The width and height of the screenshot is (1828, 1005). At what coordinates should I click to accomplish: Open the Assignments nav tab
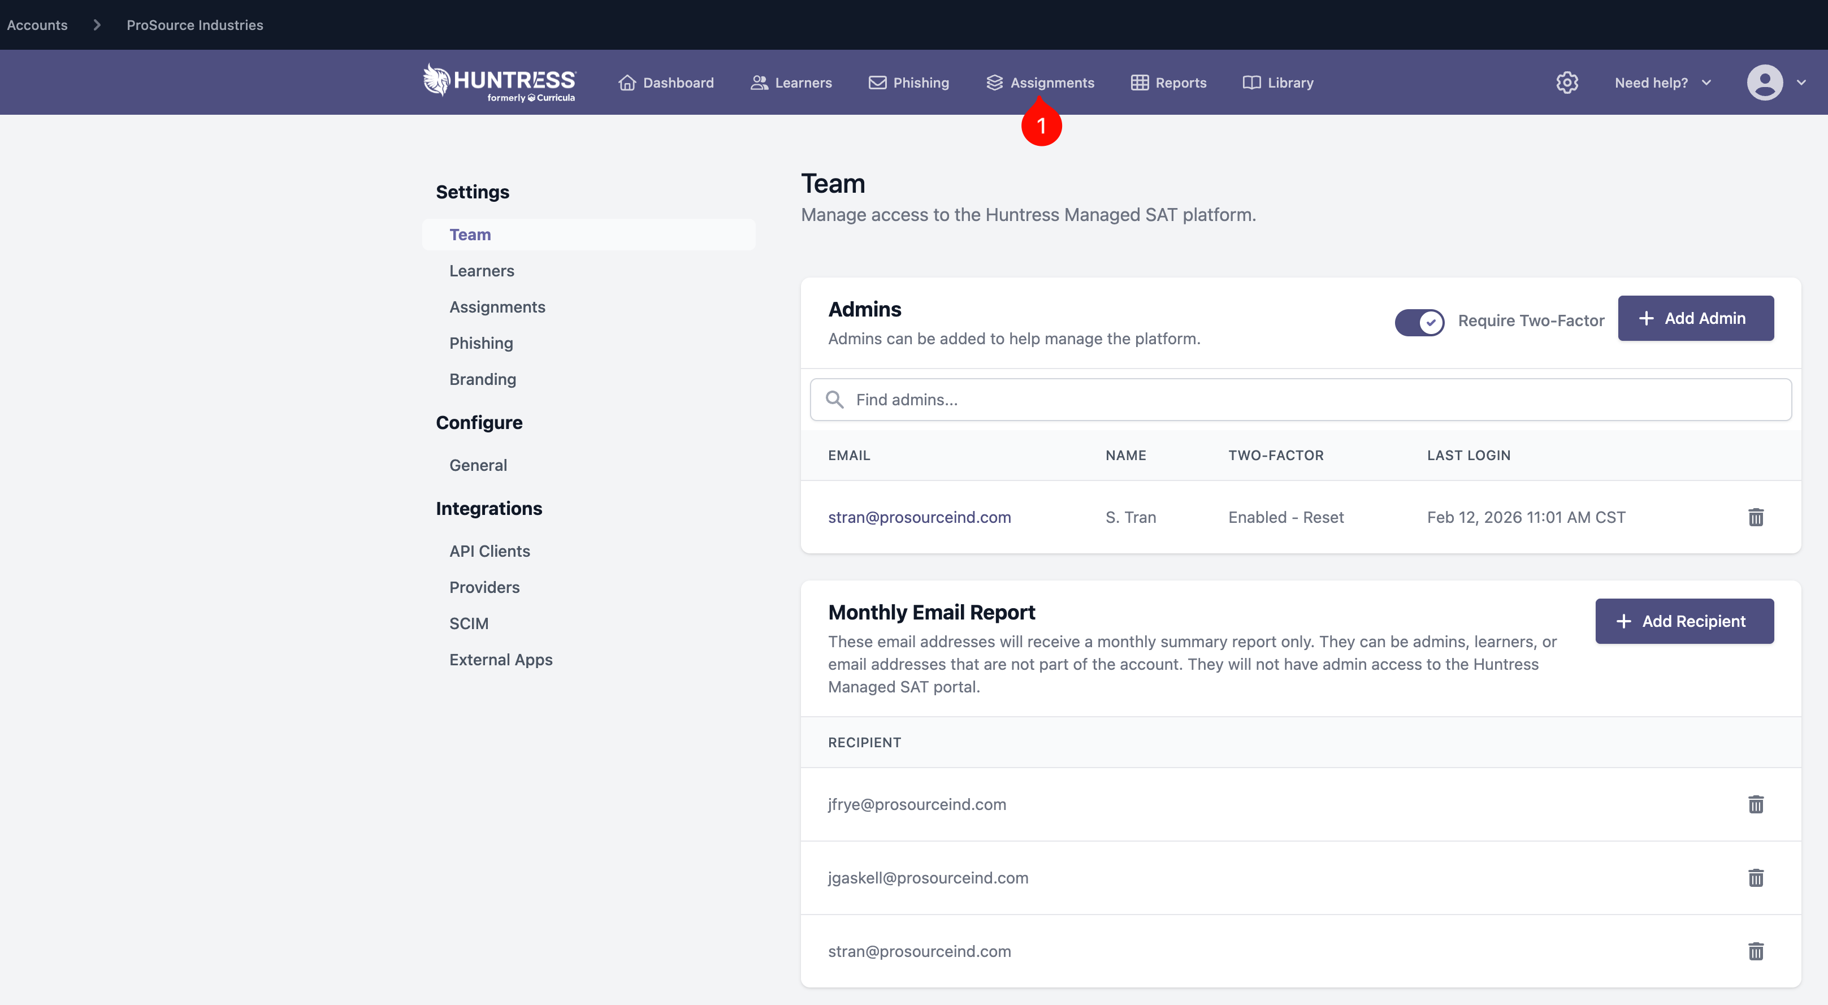coord(1040,83)
